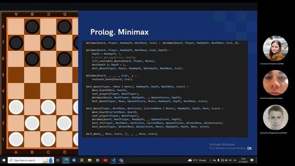
Task: Select the black checker on B8
Action: [32, 27]
